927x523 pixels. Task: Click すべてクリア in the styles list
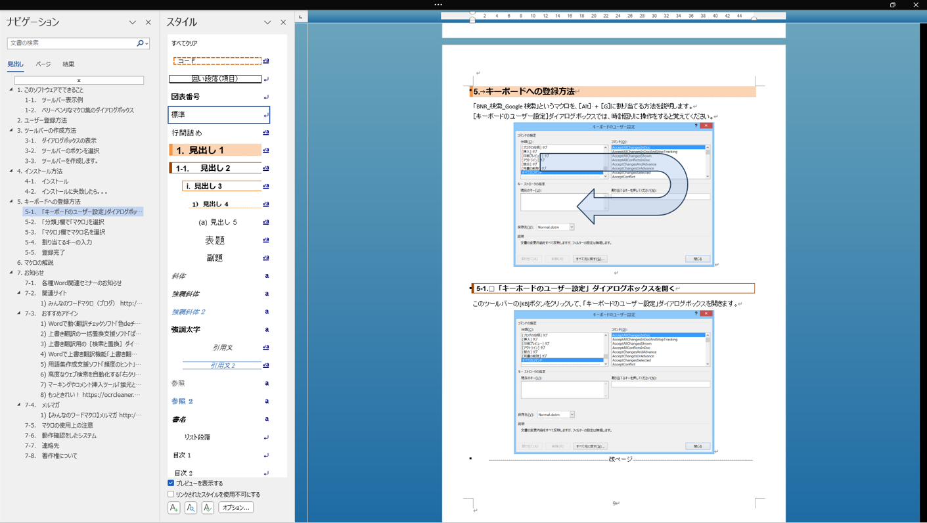(185, 43)
